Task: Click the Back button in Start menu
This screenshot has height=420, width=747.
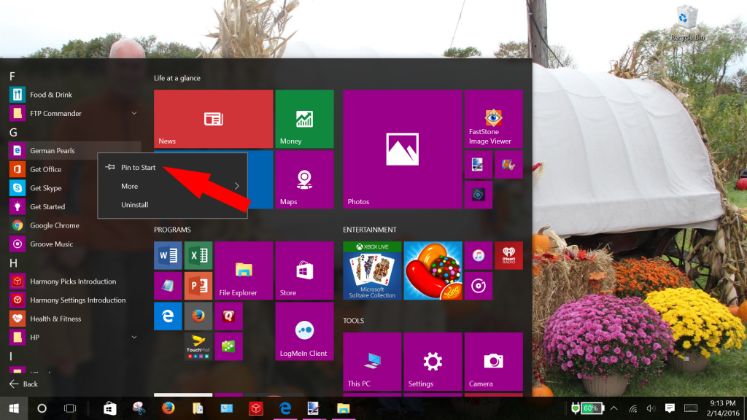Action: (23, 384)
